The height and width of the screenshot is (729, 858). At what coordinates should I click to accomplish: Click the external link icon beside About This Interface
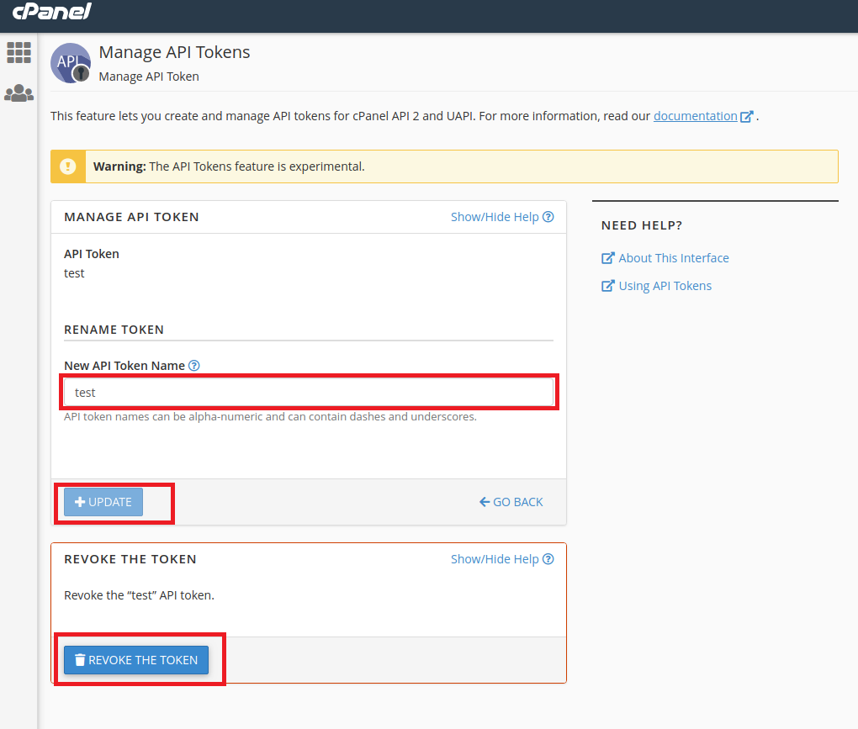tap(607, 257)
